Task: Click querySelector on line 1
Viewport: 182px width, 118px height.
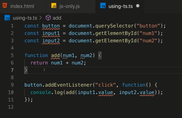Action: click(x=114, y=26)
